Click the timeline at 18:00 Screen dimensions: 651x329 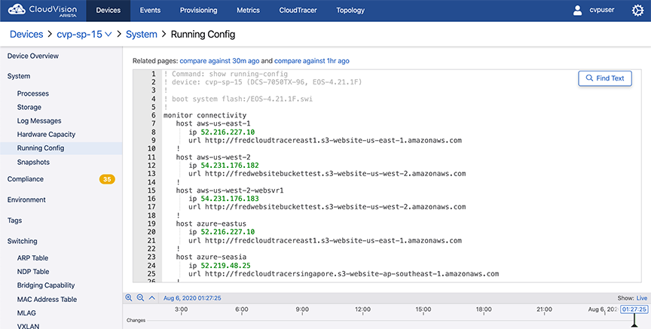tap(484, 309)
